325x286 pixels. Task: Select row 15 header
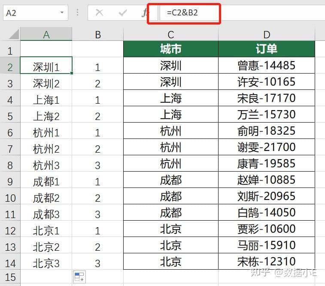10,277
